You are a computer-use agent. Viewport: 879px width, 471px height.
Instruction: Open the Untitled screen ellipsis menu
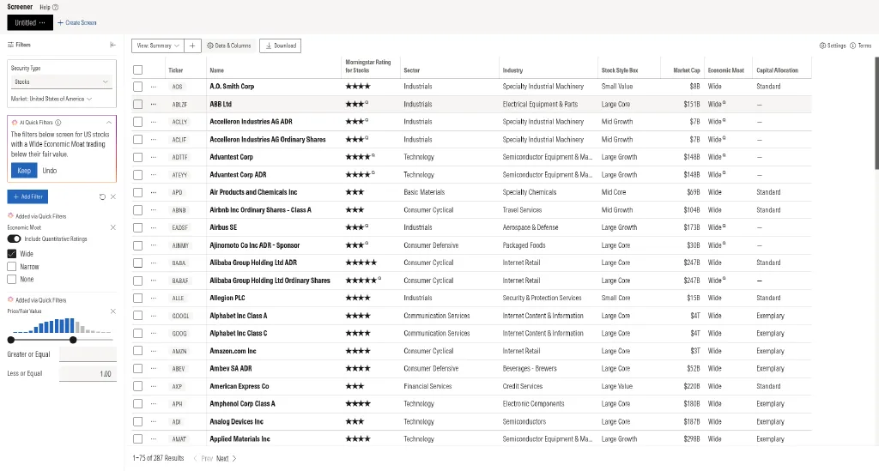tap(42, 23)
